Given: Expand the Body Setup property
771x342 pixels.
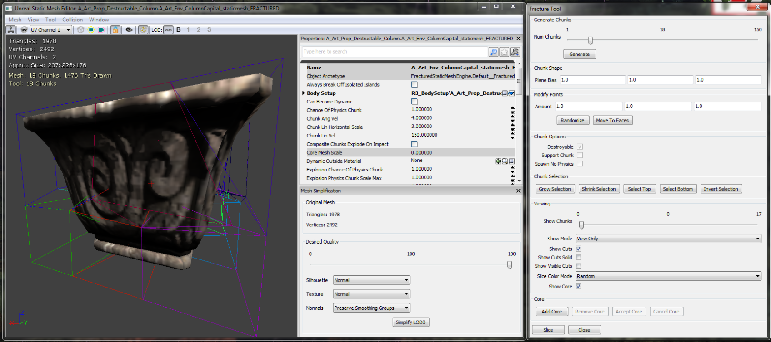Looking at the screenshot, I should pos(304,93).
